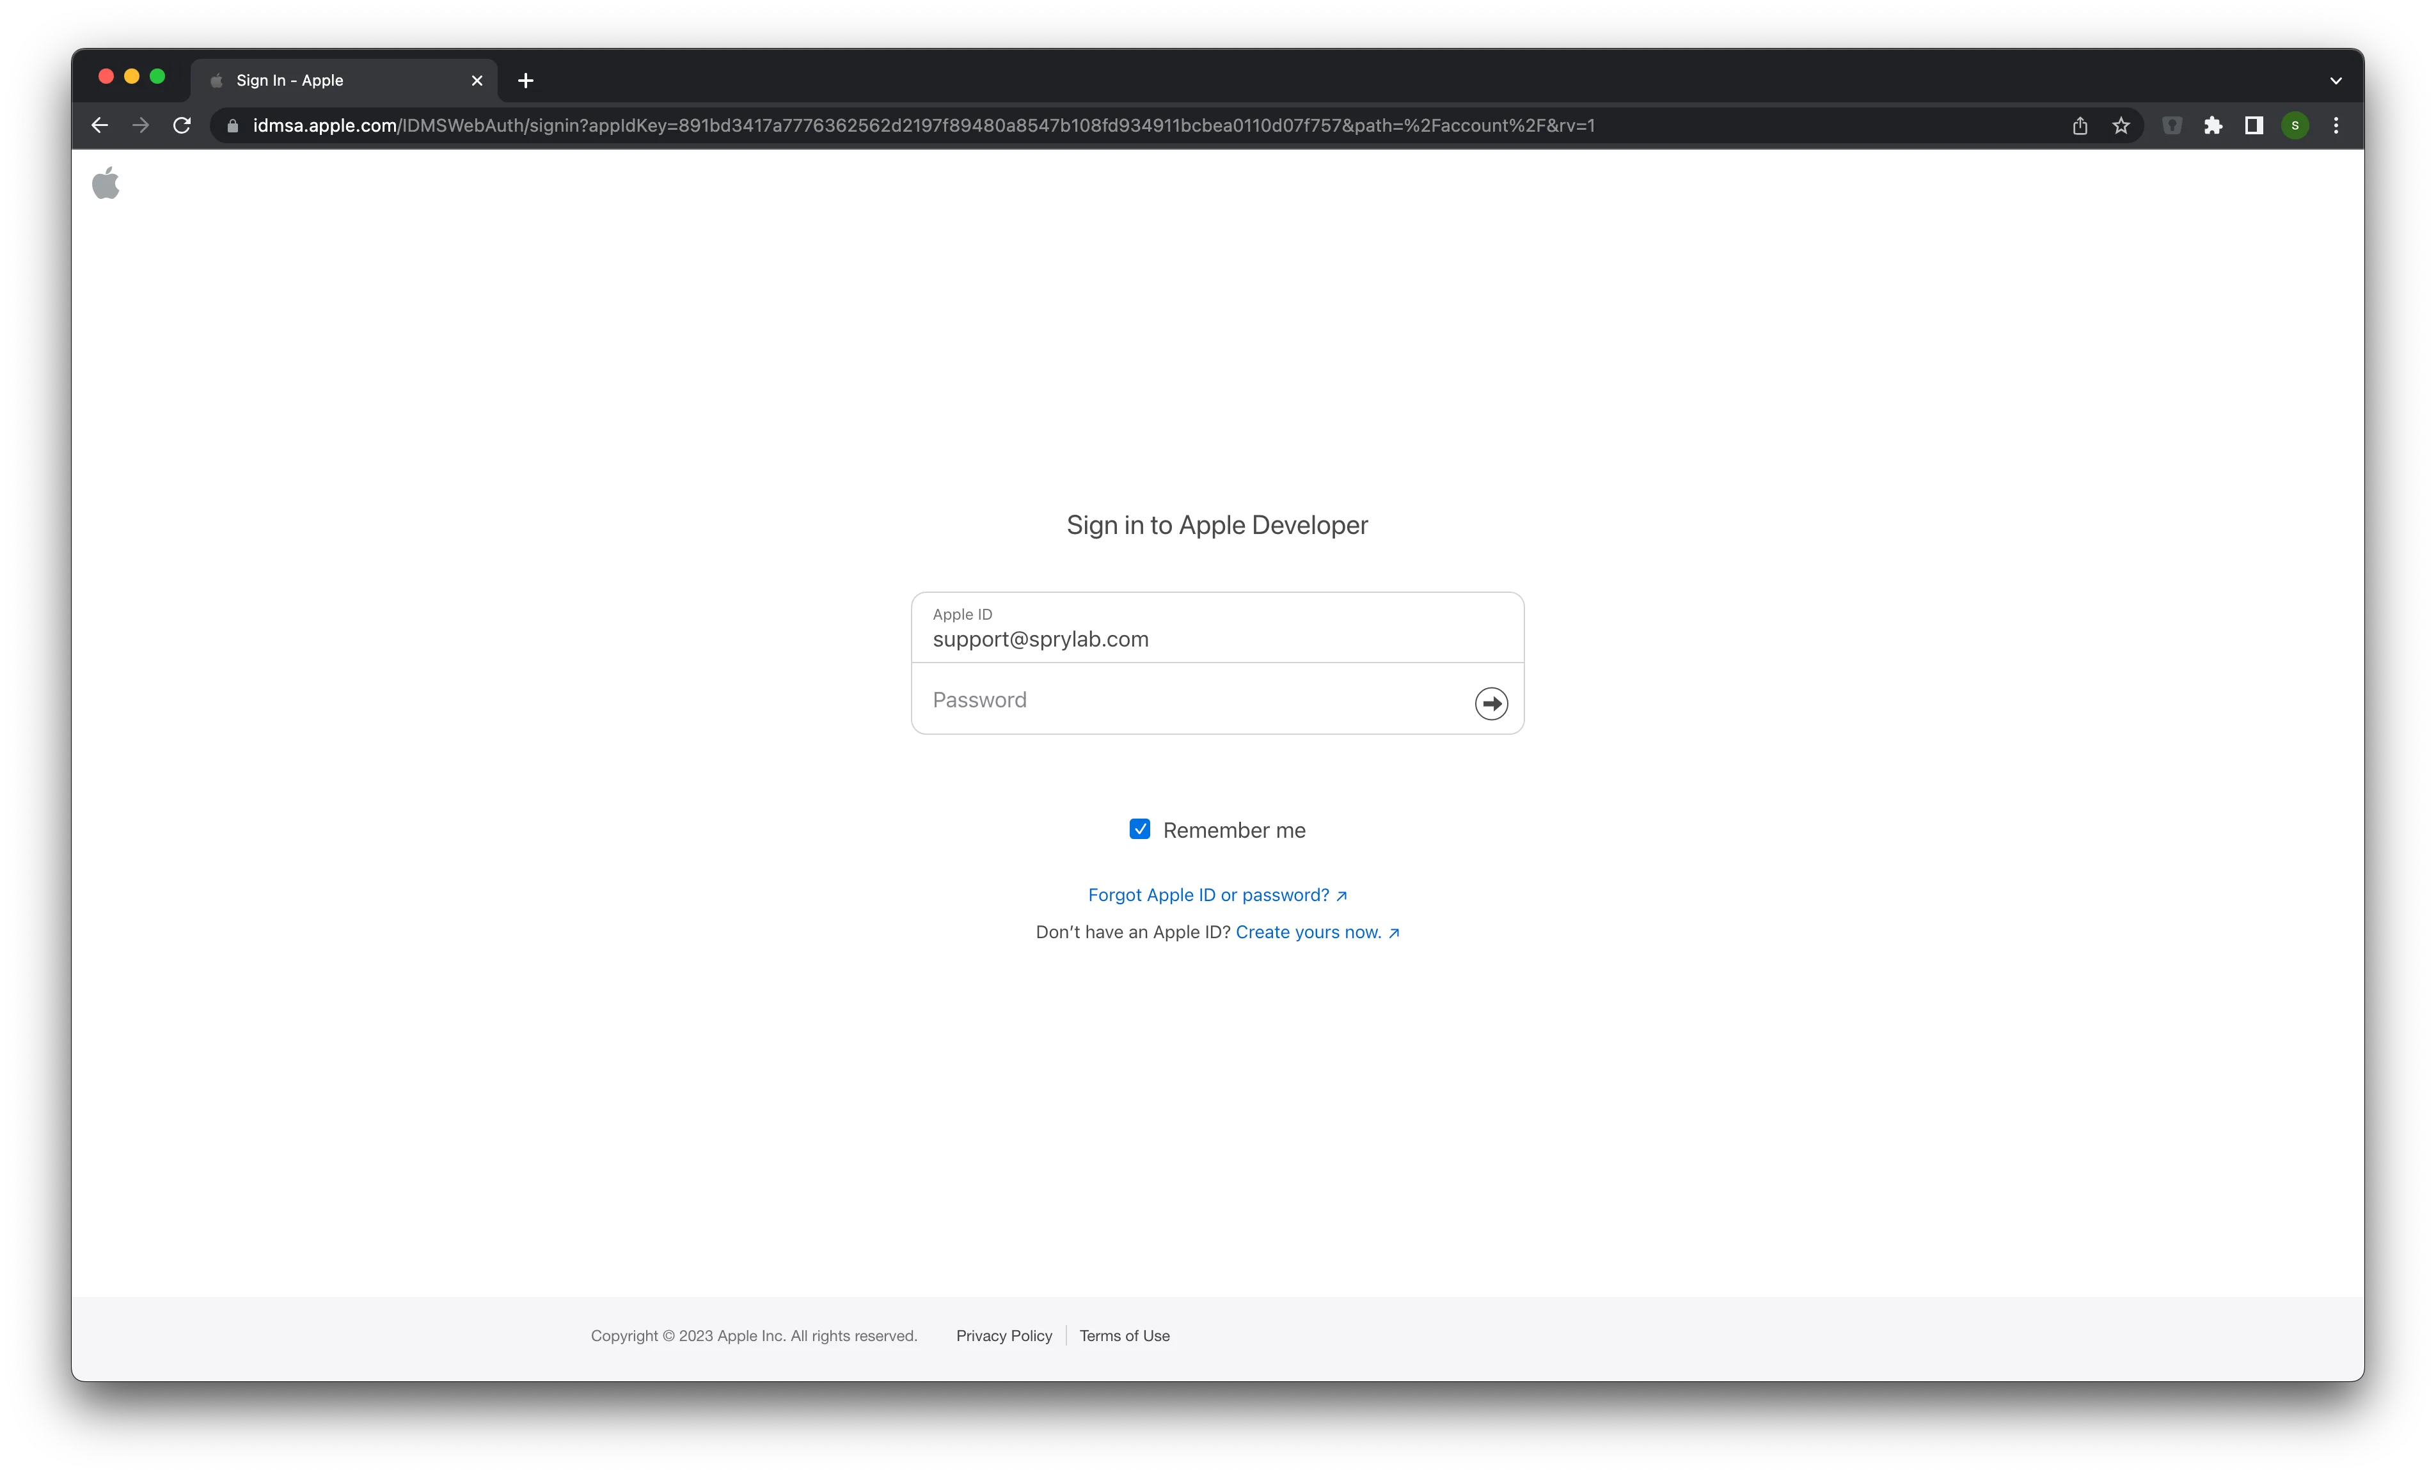Submit password with the arrow button

point(1491,703)
